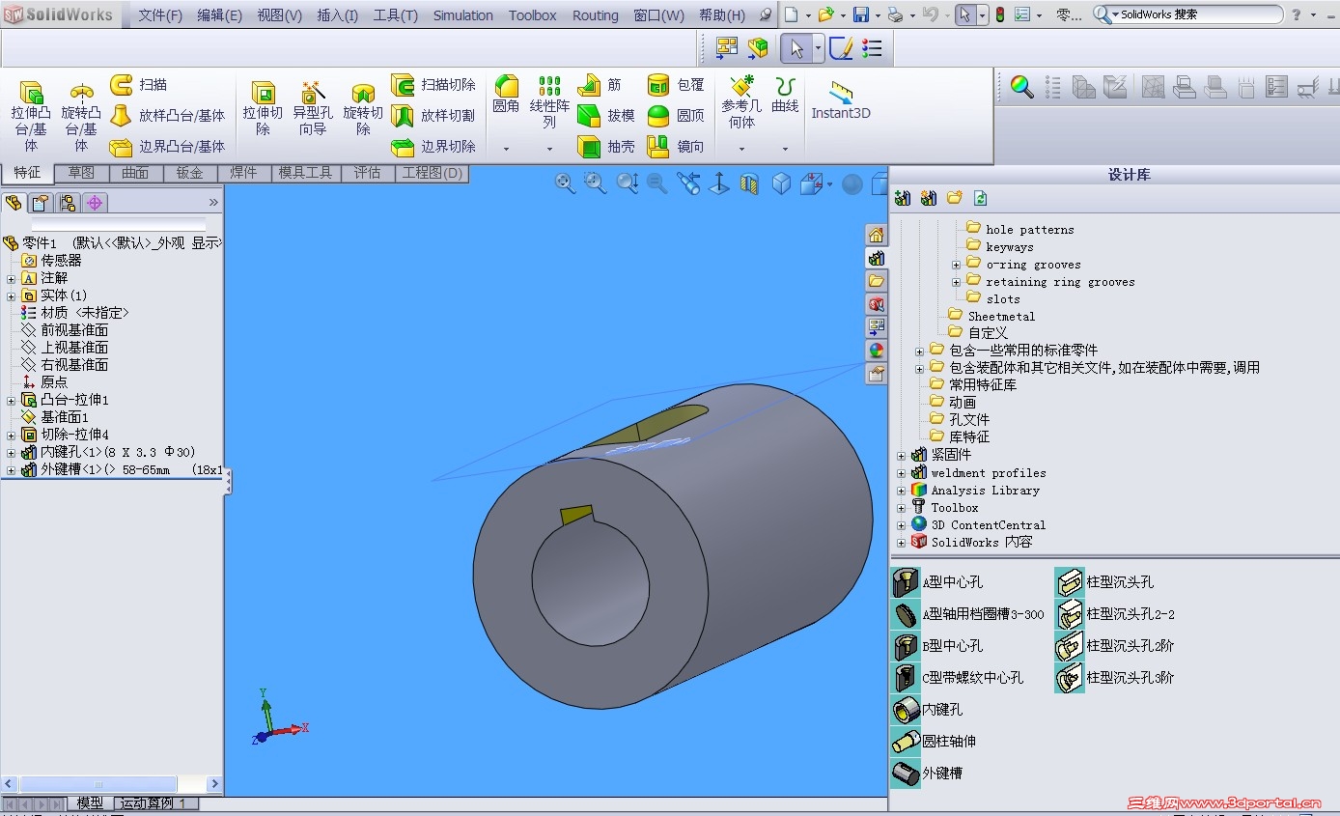
Task: Open the 异型孔向导 hole wizard
Action: click(x=313, y=108)
